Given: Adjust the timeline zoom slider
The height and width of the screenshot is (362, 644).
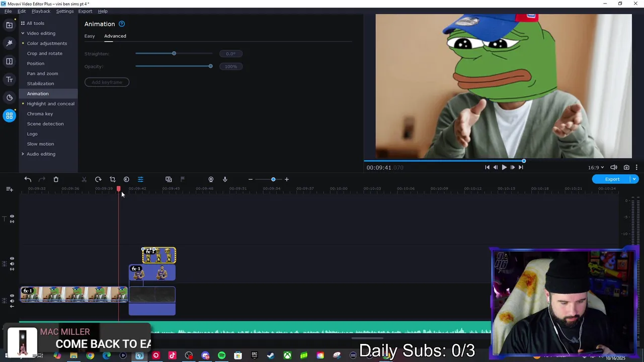Looking at the screenshot, I should [273, 179].
